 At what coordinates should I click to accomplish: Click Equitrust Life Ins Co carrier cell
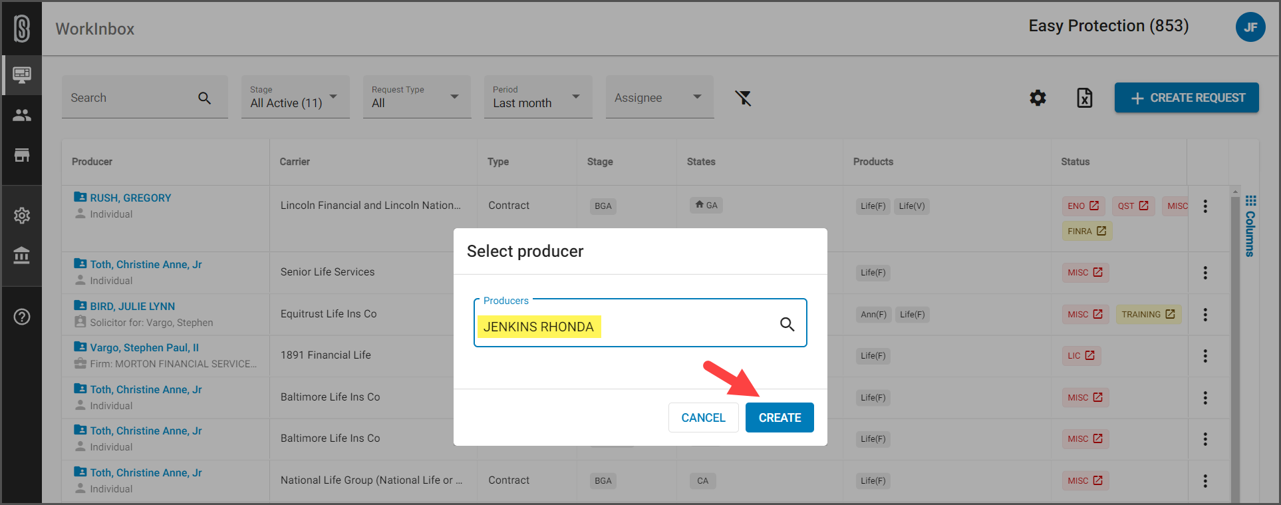pyautogui.click(x=329, y=313)
